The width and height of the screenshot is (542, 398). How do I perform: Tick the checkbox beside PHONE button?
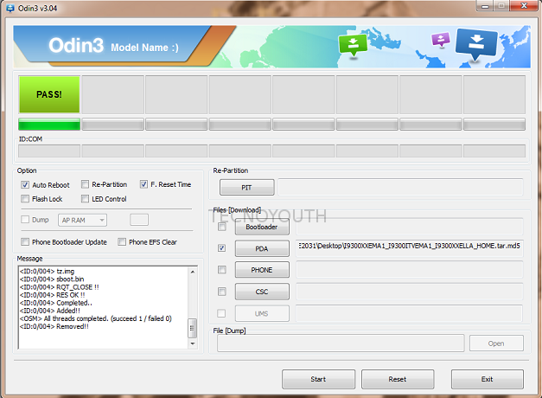click(222, 270)
